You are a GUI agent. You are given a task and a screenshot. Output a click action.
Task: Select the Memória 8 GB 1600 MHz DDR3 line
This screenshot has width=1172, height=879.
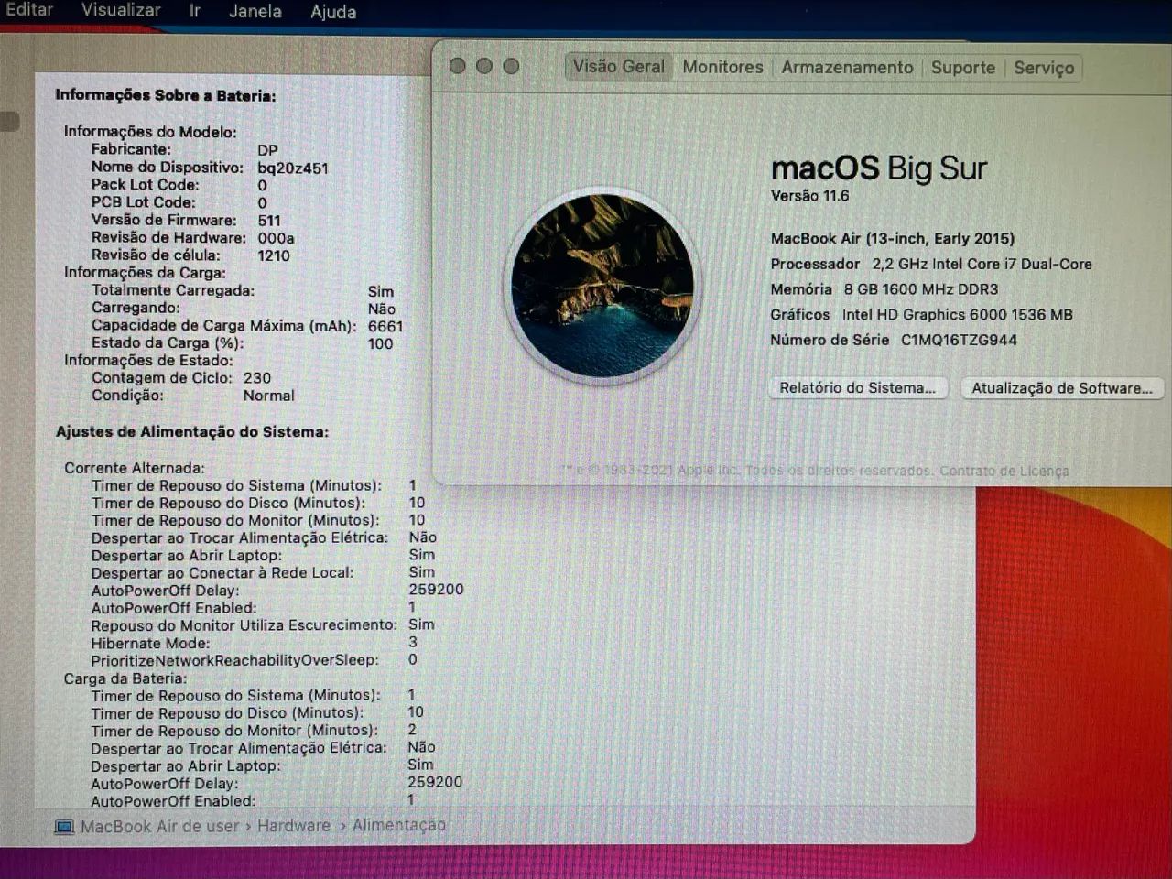coord(884,289)
